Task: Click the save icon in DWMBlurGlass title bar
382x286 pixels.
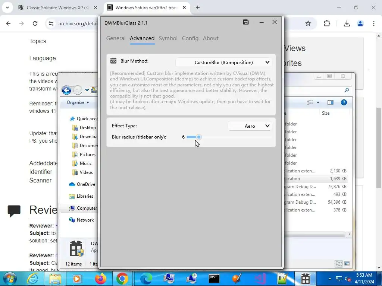Action: [x=246, y=22]
